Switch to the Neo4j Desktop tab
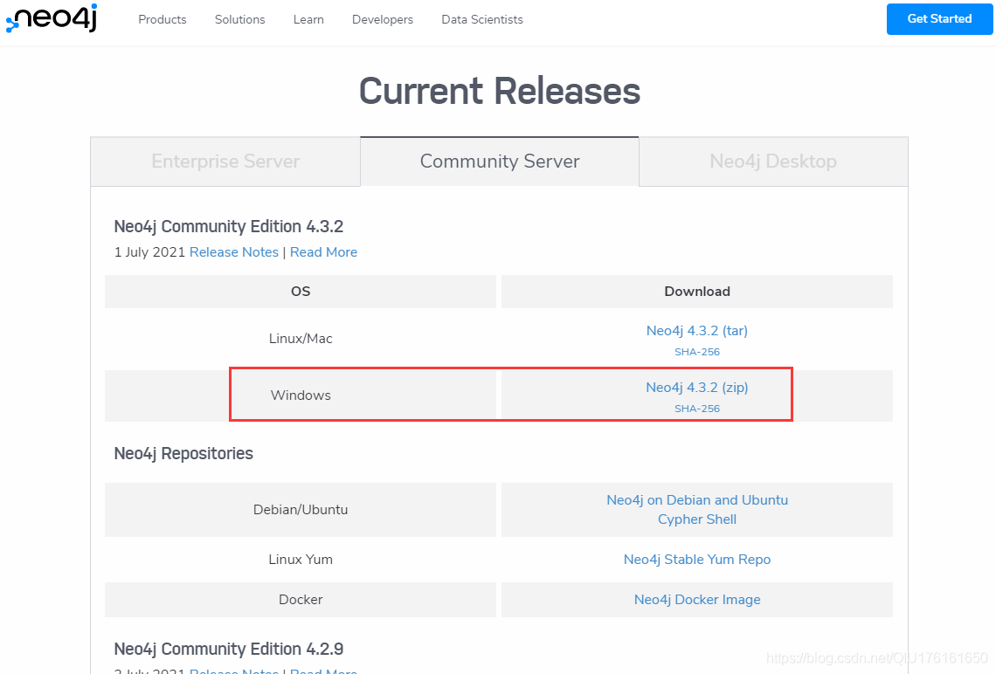Image resolution: width=996 pixels, height=674 pixels. 773,162
